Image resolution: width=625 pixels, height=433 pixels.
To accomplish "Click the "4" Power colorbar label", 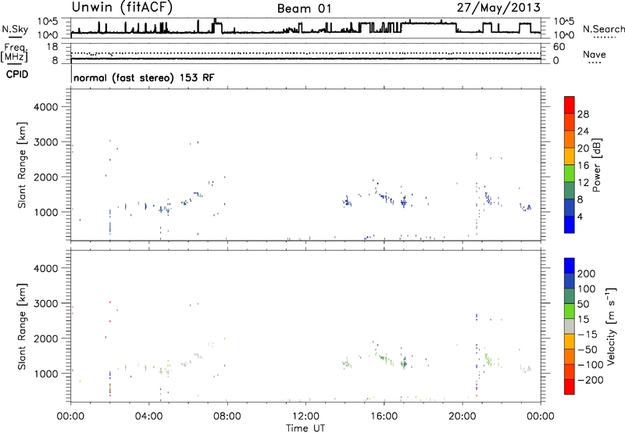I will tap(580, 216).
